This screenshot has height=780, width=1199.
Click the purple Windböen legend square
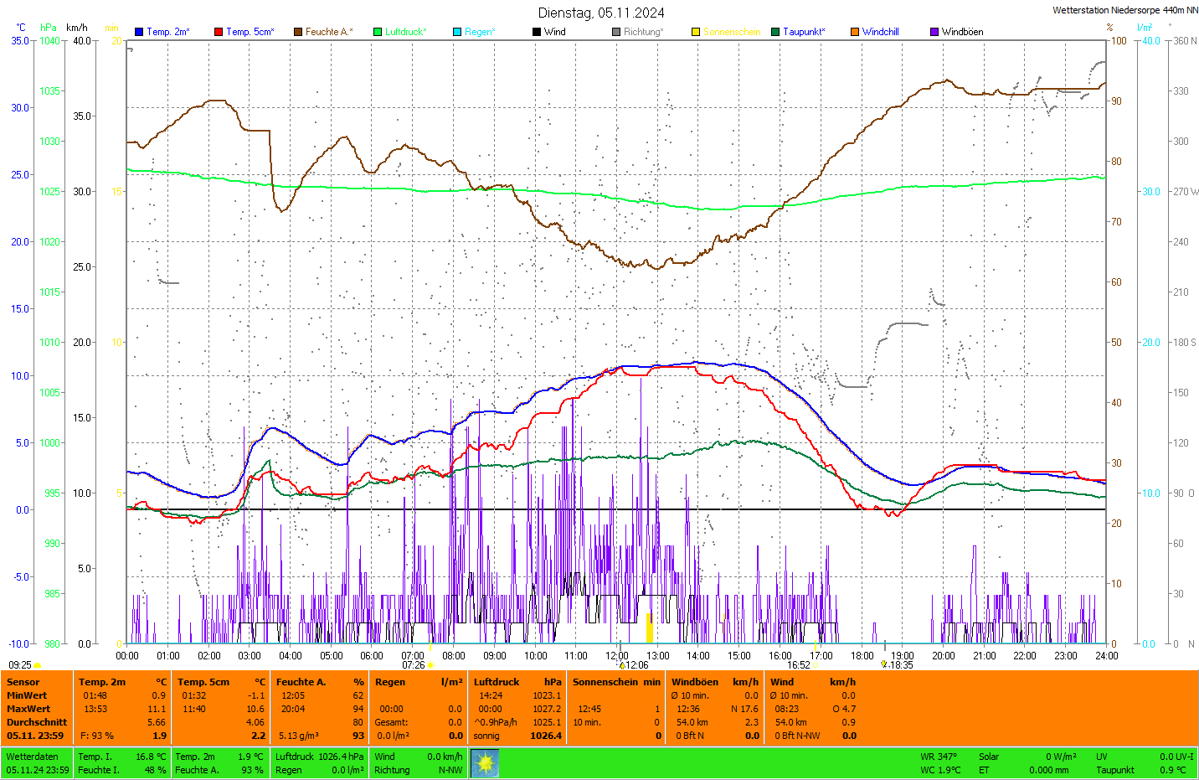pos(934,32)
